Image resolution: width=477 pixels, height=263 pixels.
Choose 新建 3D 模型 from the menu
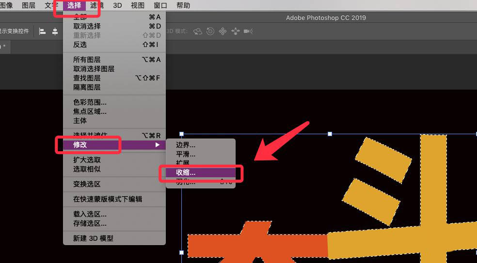(114, 239)
